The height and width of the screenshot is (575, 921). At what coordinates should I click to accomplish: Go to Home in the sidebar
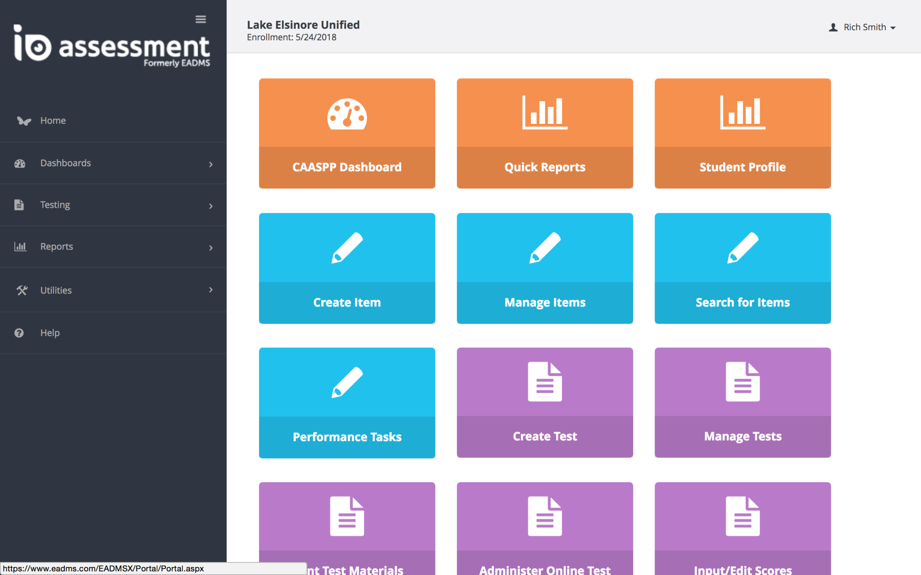53,121
